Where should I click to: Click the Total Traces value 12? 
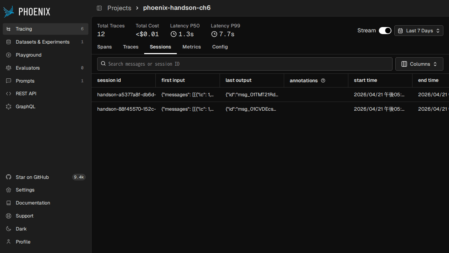click(x=101, y=34)
